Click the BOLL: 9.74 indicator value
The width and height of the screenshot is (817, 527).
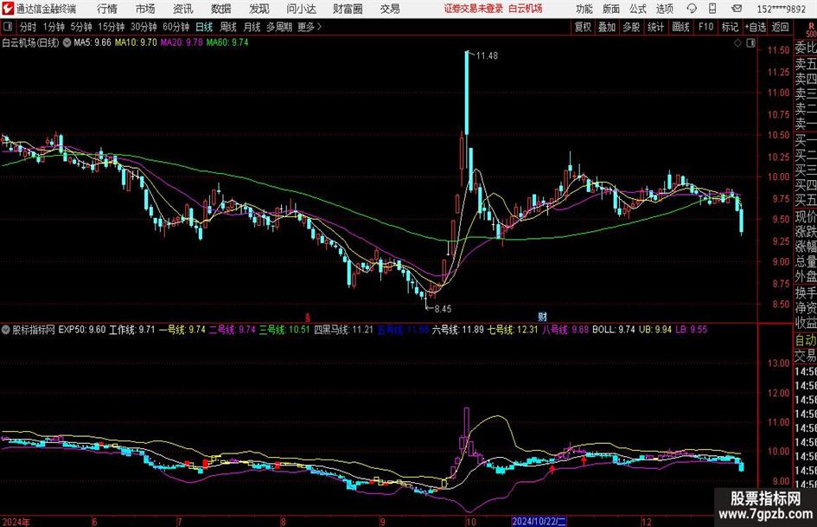[614, 330]
